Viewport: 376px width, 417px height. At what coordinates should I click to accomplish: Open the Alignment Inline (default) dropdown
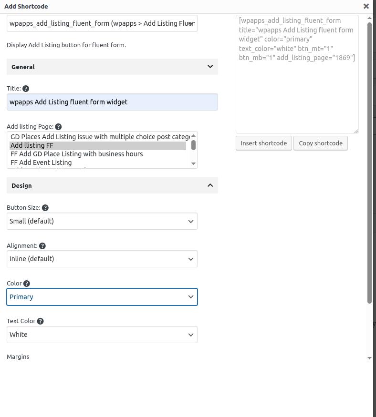pos(102,259)
